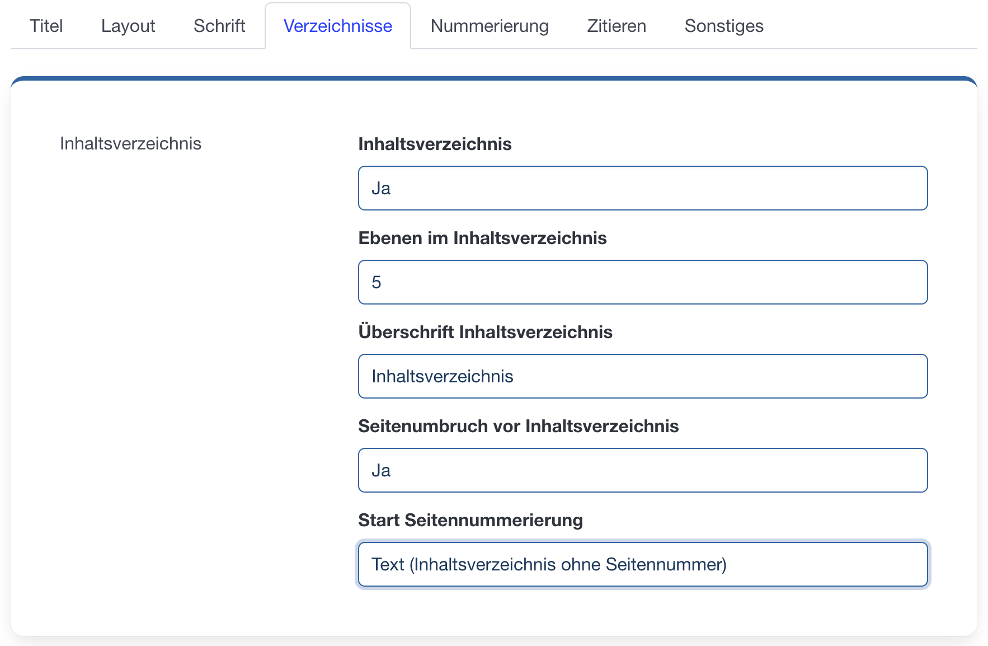This screenshot has height=646, width=988.
Task: Open the Layout tab
Action: (128, 26)
